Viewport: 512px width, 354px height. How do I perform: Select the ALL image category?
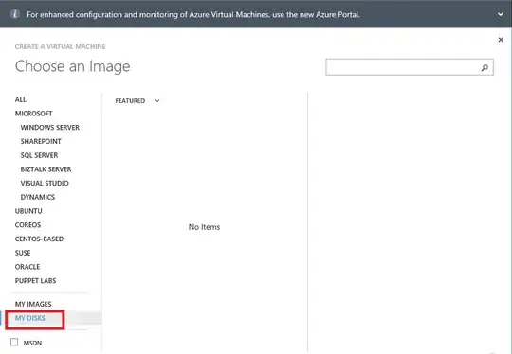(21, 99)
